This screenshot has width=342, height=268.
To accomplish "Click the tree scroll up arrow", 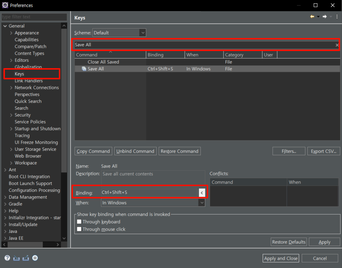I will (x=64, y=26).
